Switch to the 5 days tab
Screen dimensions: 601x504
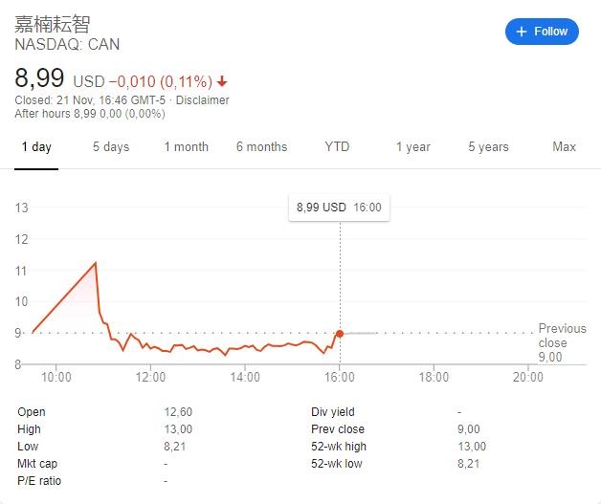point(111,146)
